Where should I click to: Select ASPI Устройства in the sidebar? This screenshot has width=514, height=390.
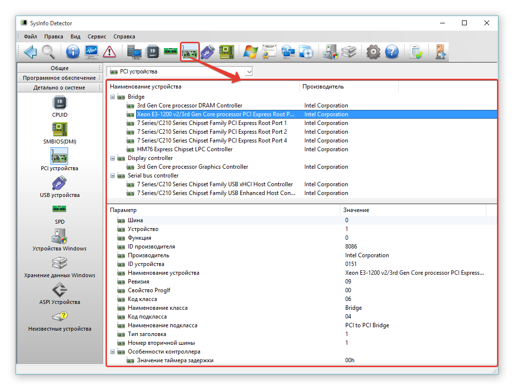tap(60, 294)
